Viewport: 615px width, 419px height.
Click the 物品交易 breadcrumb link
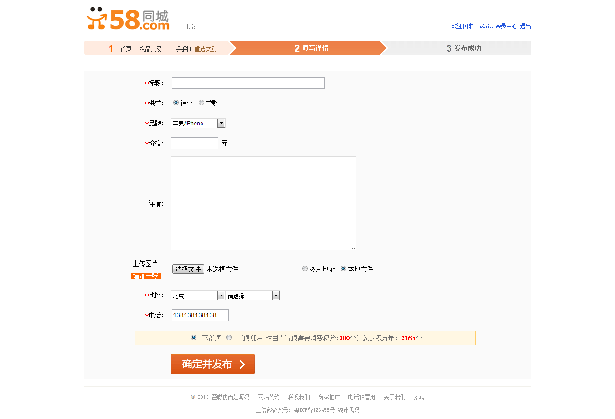(150, 49)
